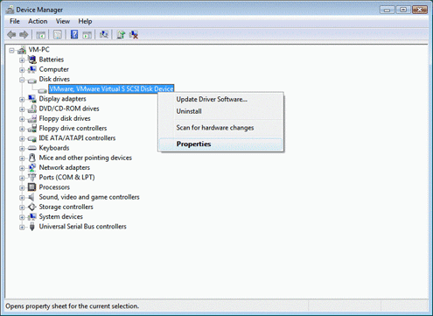This screenshot has width=433, height=316.
Task: Click the Processors category icon
Action: click(32, 187)
